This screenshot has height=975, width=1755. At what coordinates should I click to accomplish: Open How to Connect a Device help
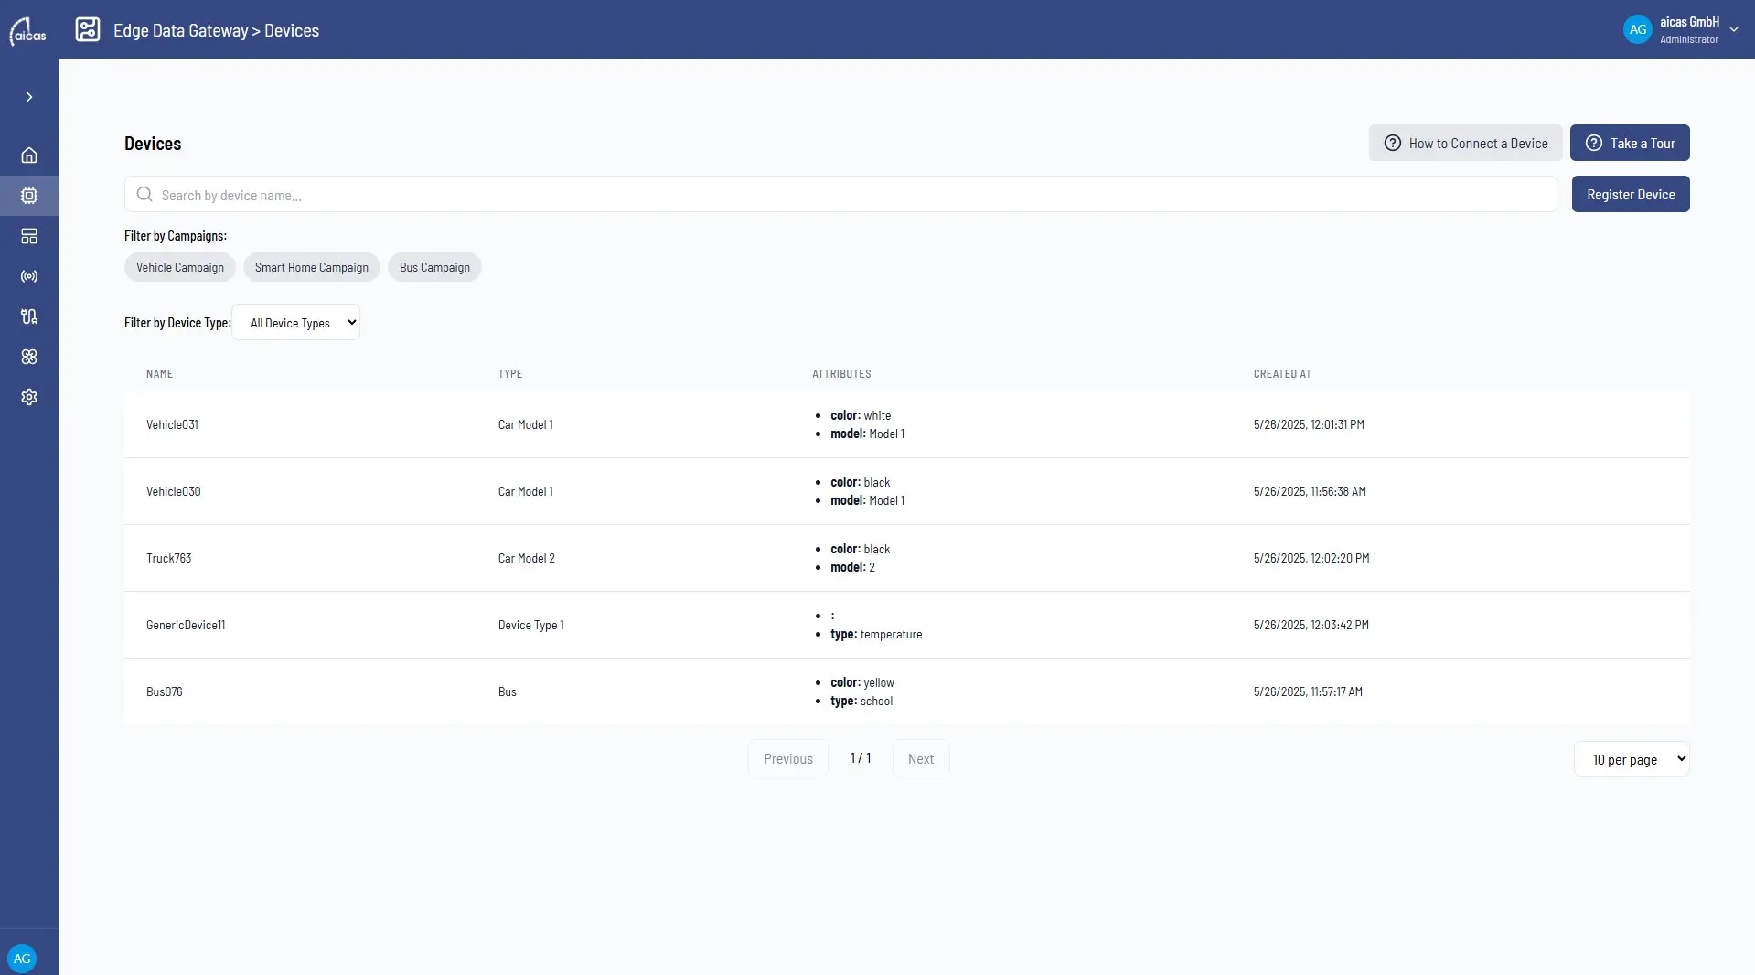(x=1465, y=143)
